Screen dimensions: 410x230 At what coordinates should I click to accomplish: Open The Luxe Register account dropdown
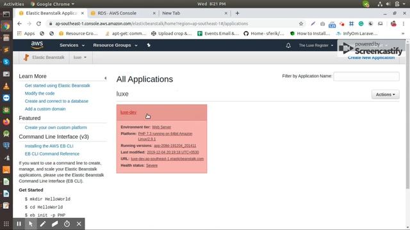(316, 45)
